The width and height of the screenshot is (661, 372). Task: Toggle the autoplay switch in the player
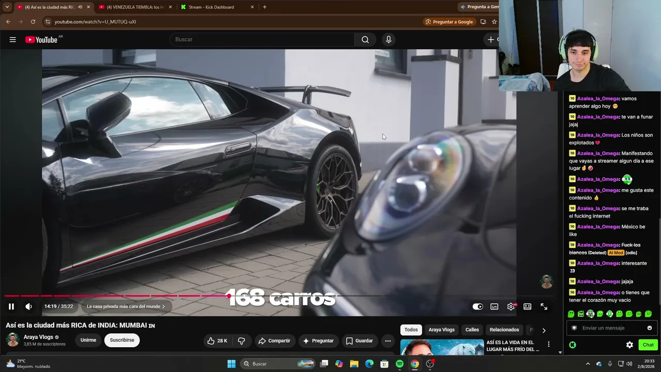pos(478,306)
